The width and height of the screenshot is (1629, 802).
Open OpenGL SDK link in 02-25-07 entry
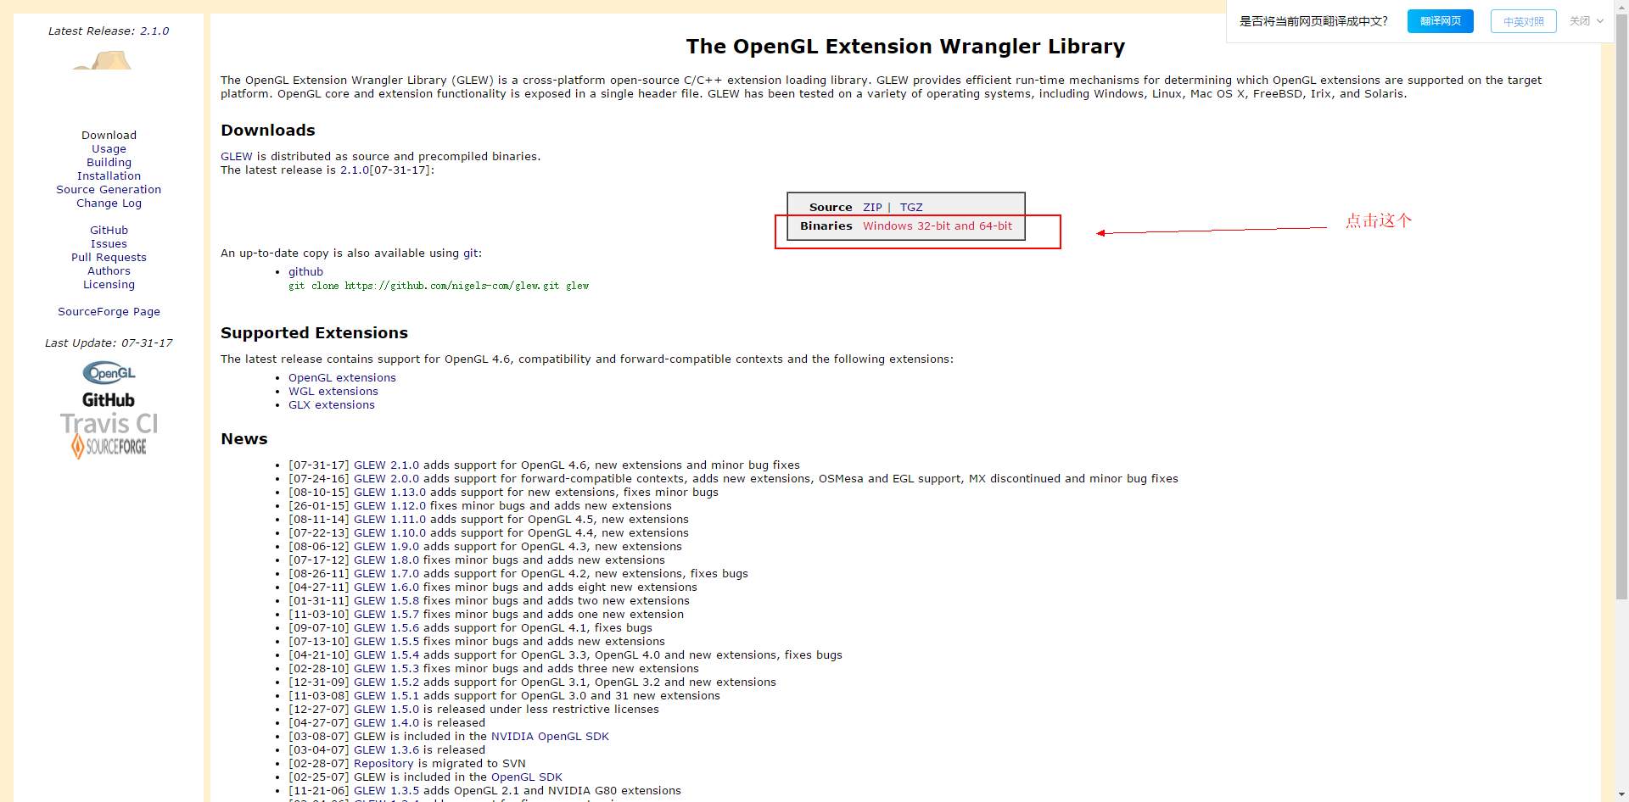coord(526,777)
